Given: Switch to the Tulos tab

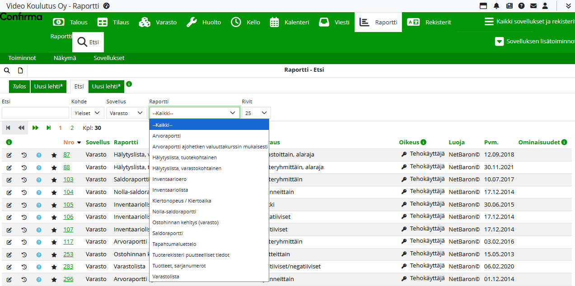Looking at the screenshot, I should 19,86.
